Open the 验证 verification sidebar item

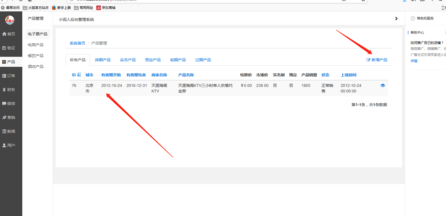pyautogui.click(x=9, y=48)
